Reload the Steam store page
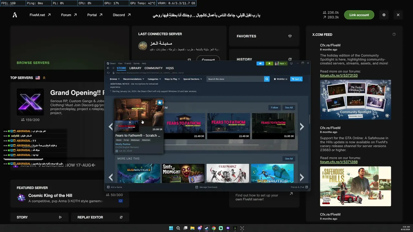Viewport: 413px width, 232px height. point(108,72)
